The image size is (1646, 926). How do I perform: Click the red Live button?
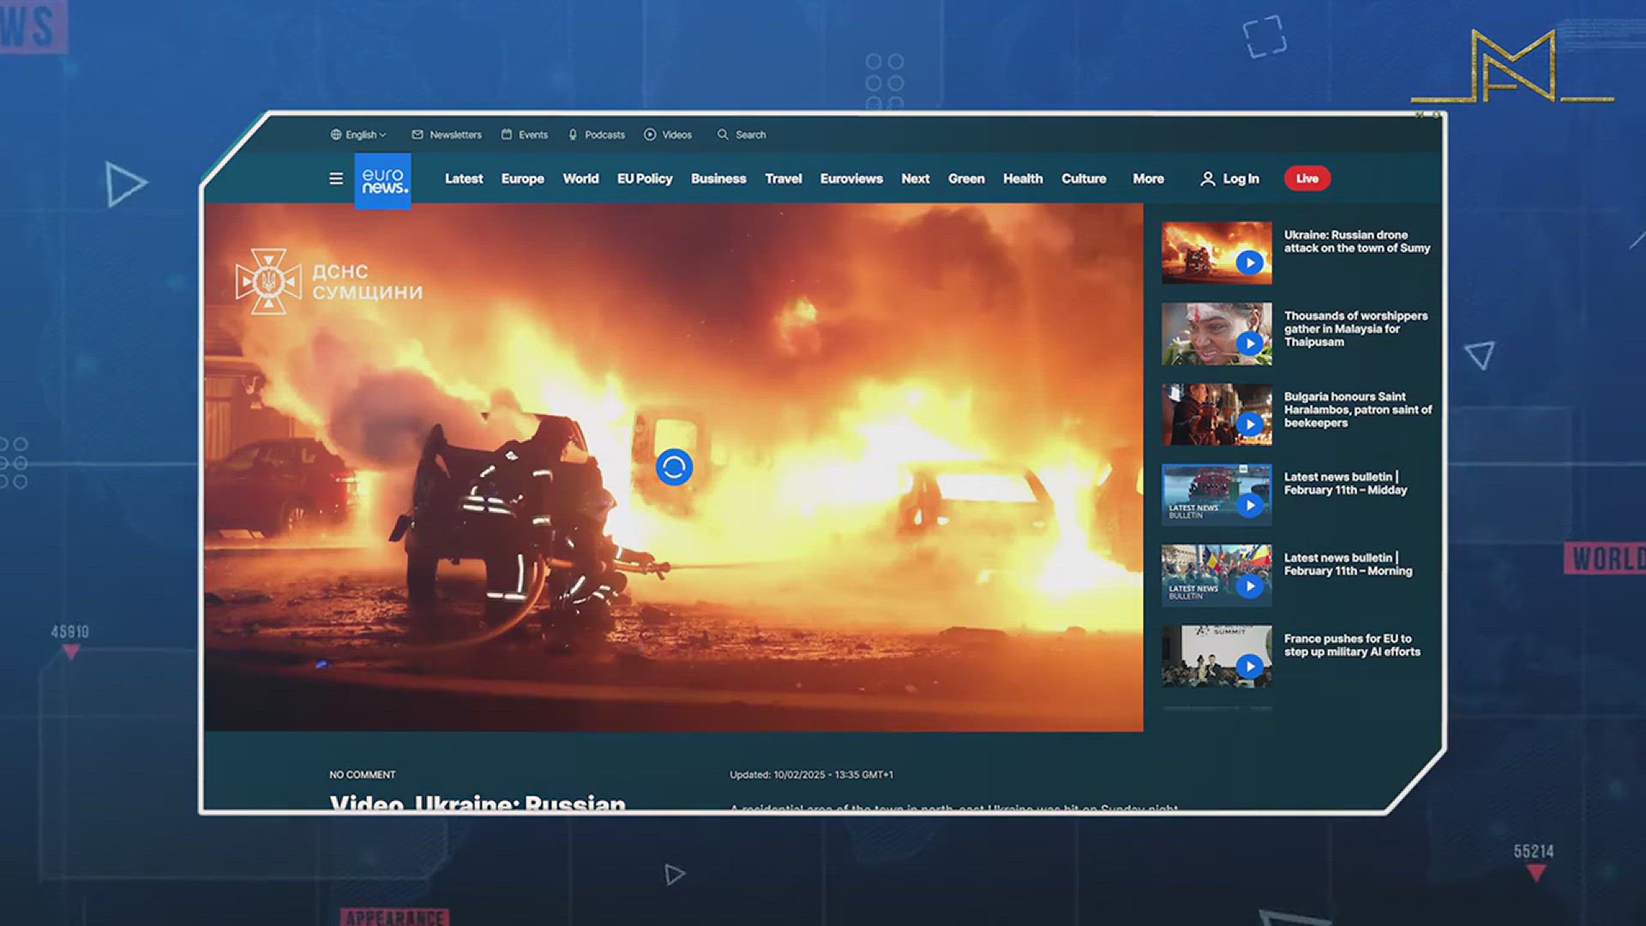click(x=1307, y=178)
